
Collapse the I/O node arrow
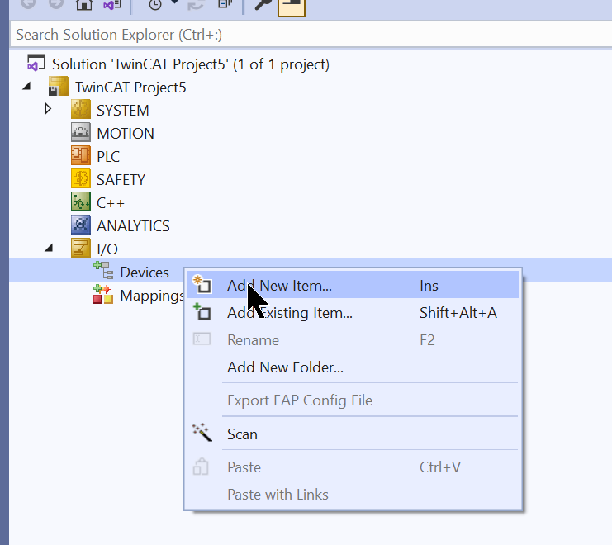click(50, 248)
